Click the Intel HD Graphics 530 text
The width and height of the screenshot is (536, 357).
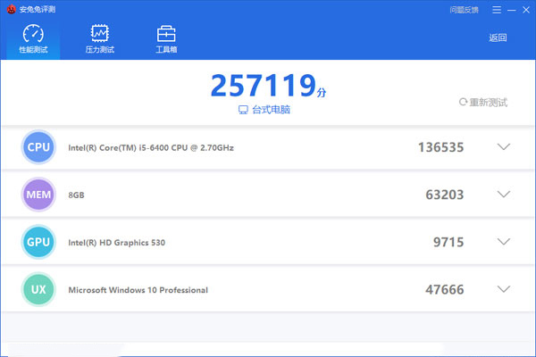(116, 243)
